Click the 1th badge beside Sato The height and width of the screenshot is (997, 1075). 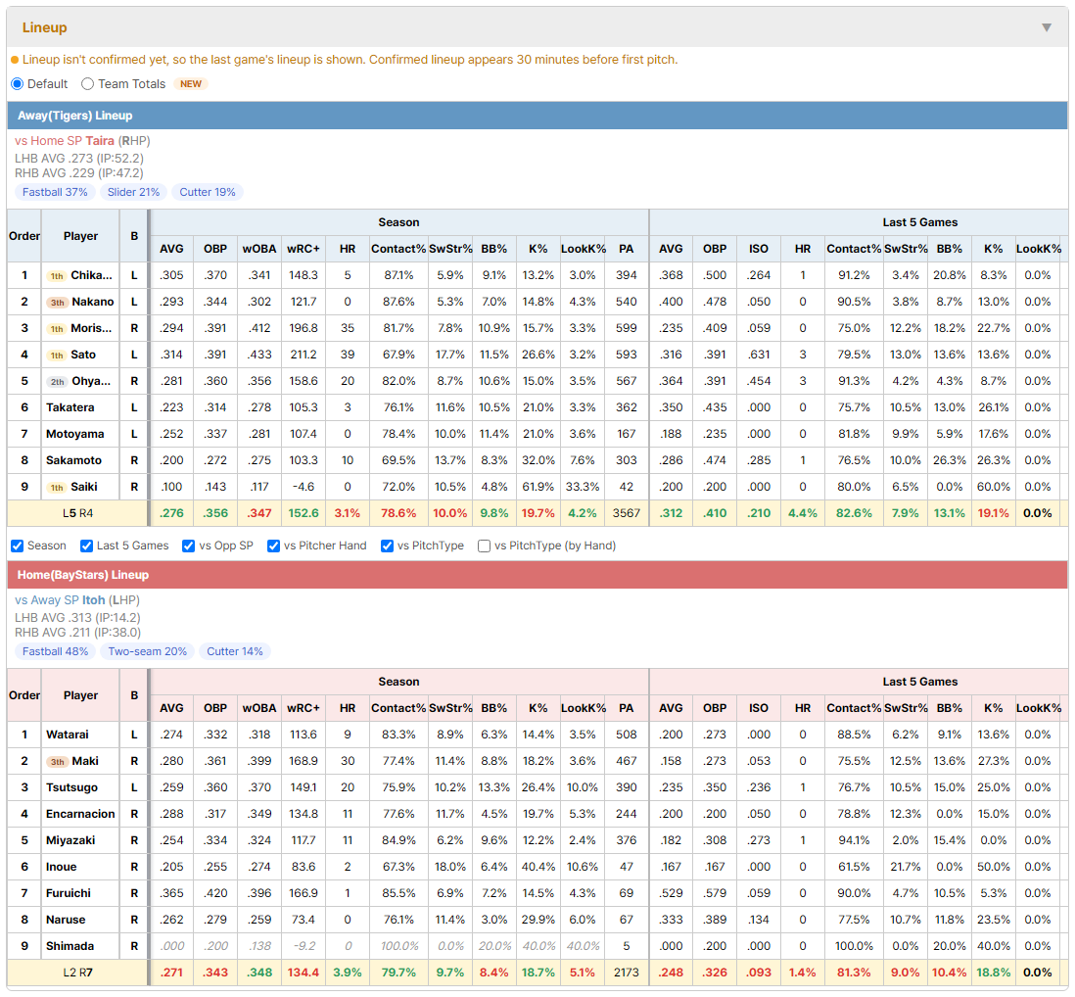click(x=57, y=356)
